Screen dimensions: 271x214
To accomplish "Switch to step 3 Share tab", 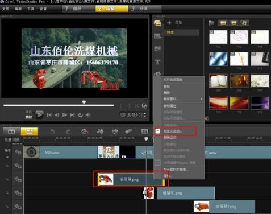I will (145, 9).
